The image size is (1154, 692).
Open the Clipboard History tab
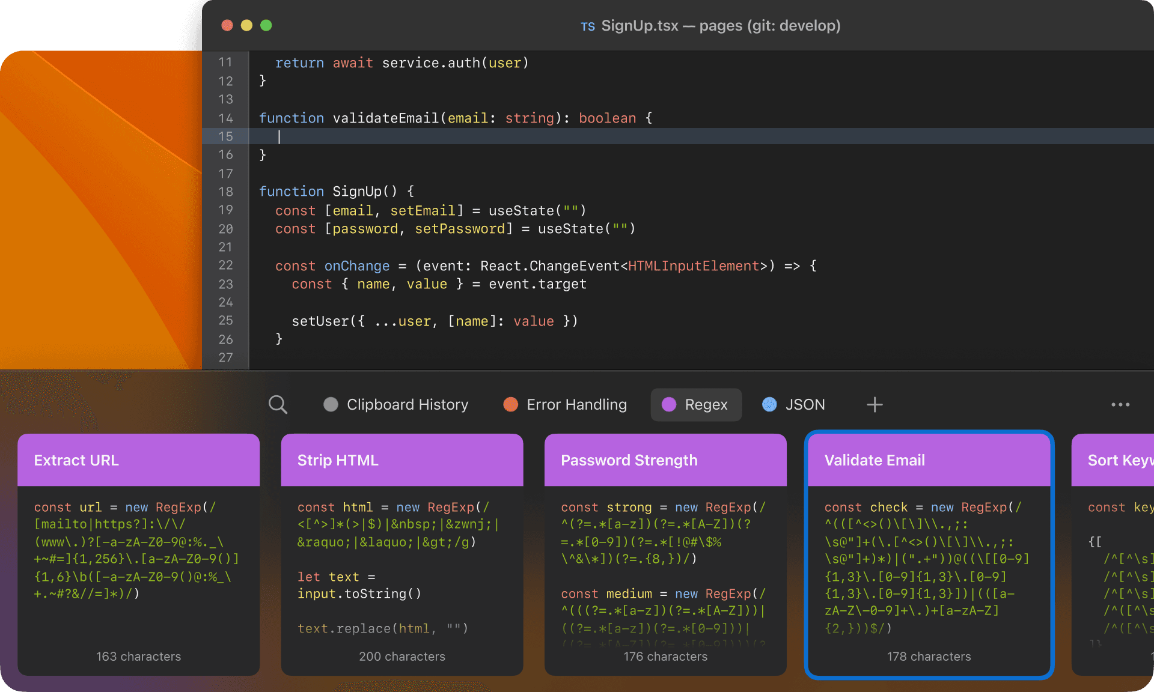click(407, 405)
